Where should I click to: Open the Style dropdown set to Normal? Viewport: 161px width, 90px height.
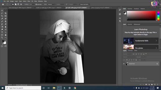51,4
